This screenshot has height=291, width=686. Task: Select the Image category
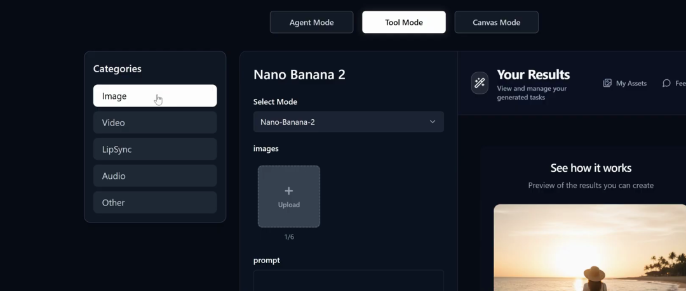click(155, 96)
